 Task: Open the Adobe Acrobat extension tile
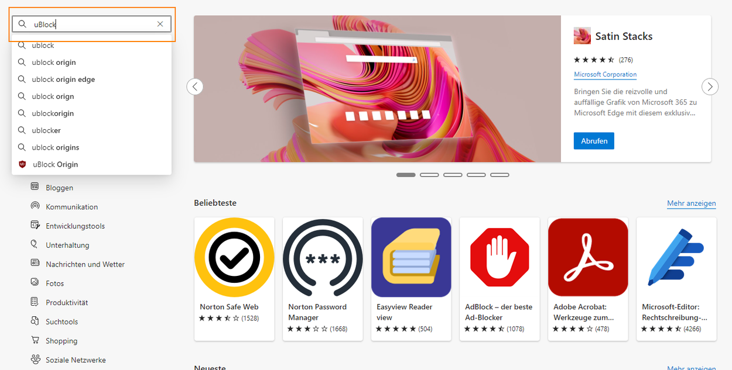(588, 279)
